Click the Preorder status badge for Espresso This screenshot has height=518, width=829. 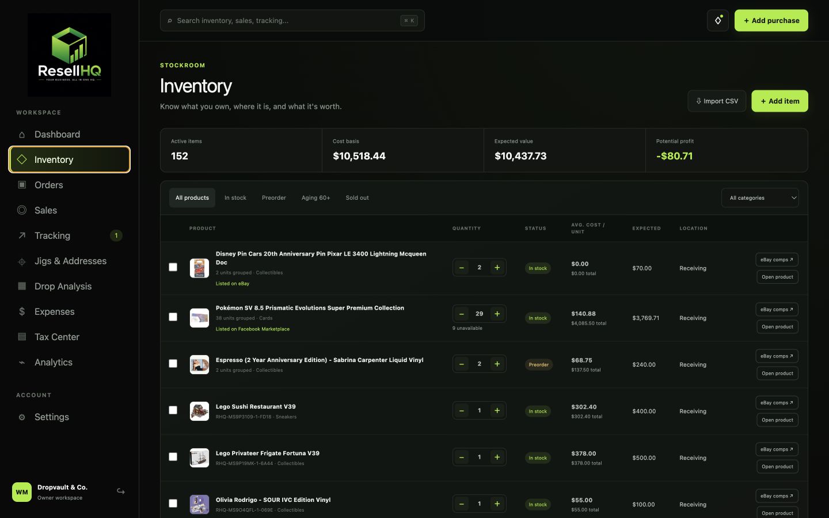tap(539, 365)
